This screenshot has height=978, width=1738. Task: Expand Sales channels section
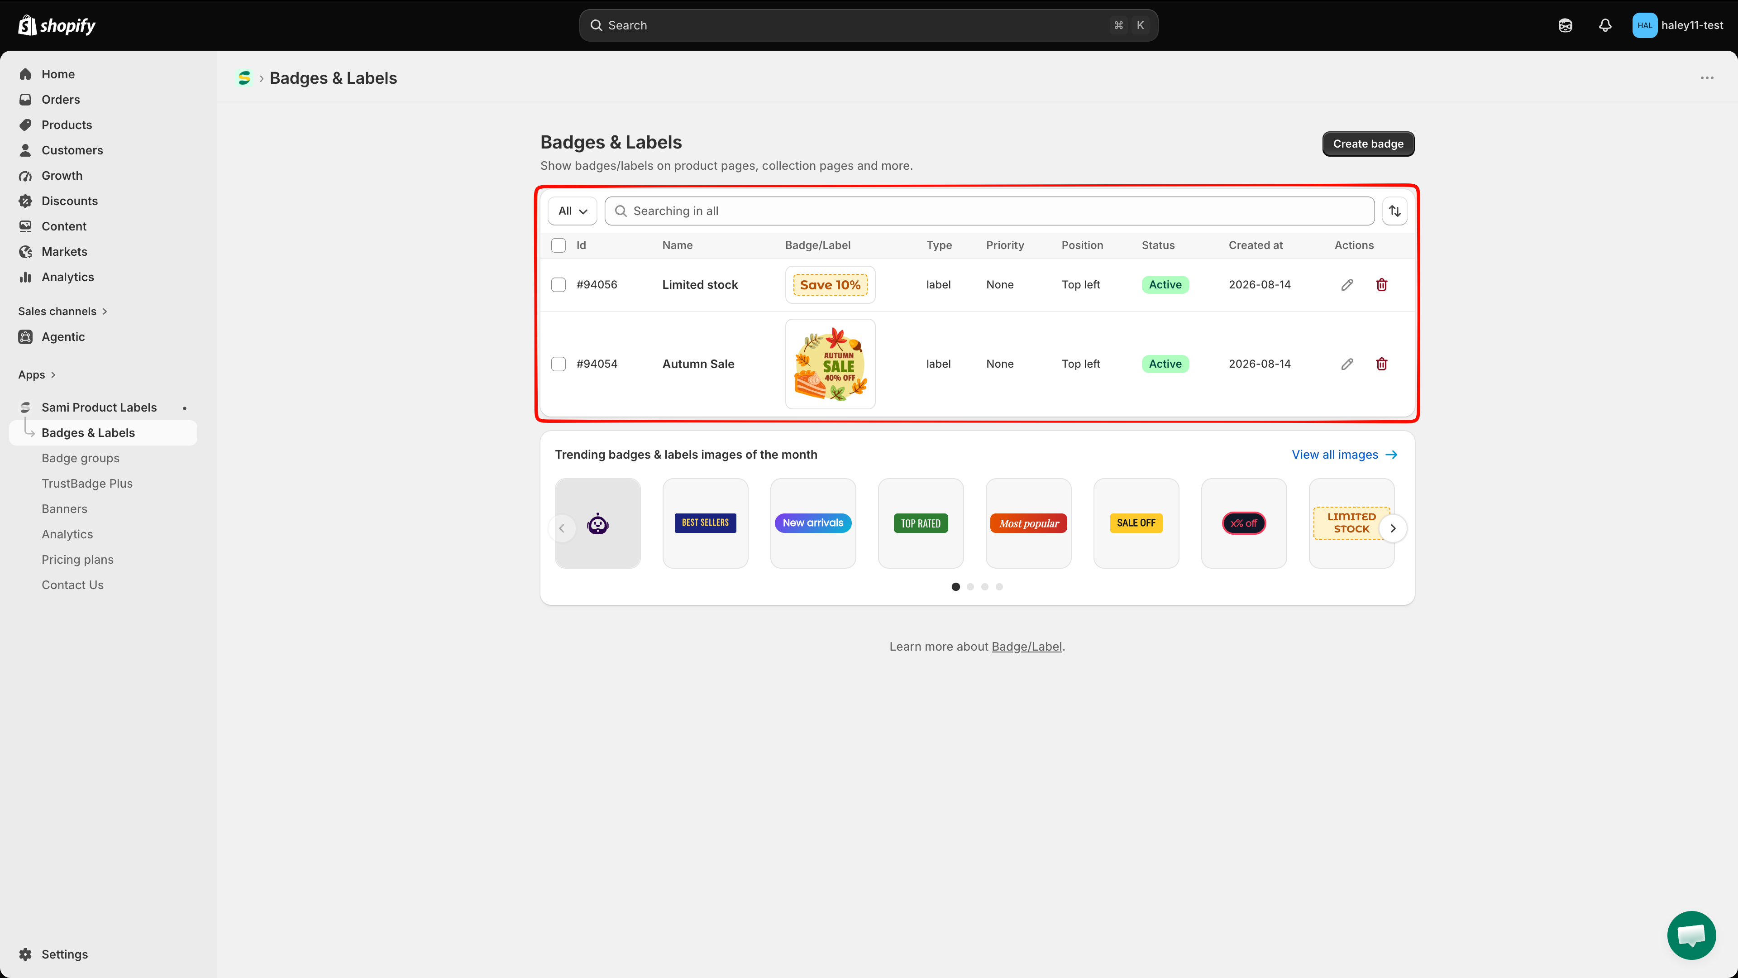pyautogui.click(x=63, y=311)
